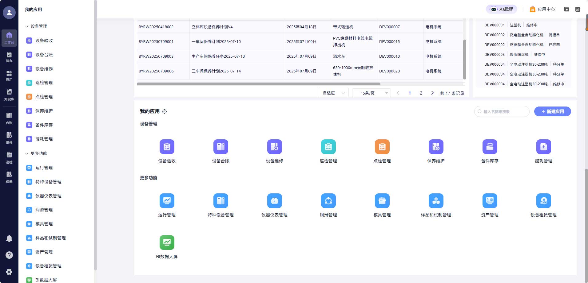This screenshot has height=283, width=588.
Task: Click the notification bell icon in sidebar
Action: (9, 238)
